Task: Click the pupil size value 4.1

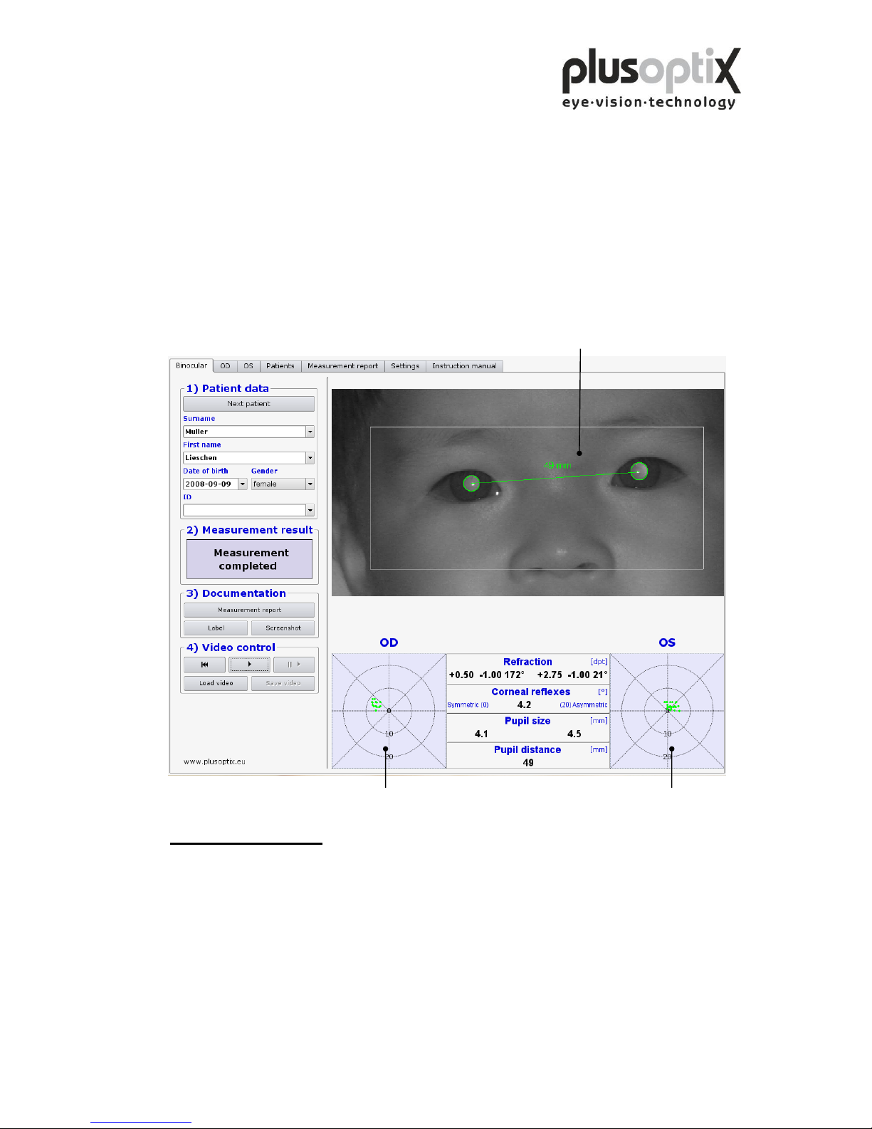Action: point(481,734)
